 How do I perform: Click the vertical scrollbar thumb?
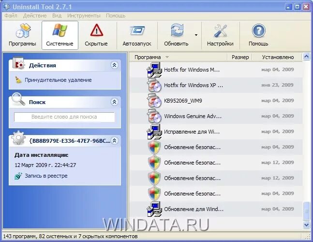tap(306, 211)
